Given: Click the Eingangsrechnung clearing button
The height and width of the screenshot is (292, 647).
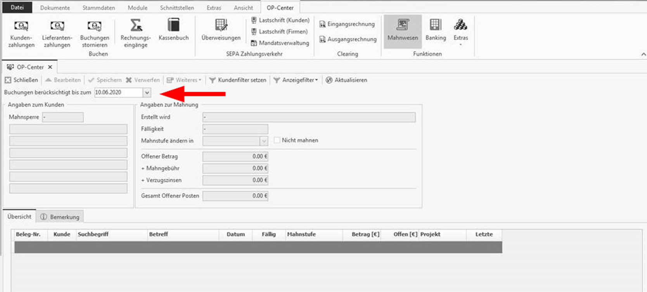Looking at the screenshot, I should coord(347,24).
